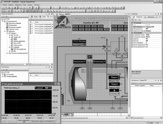Screen dimensions: 163x124
Task: Select Расписания in project tree
Action: pos(13,25)
